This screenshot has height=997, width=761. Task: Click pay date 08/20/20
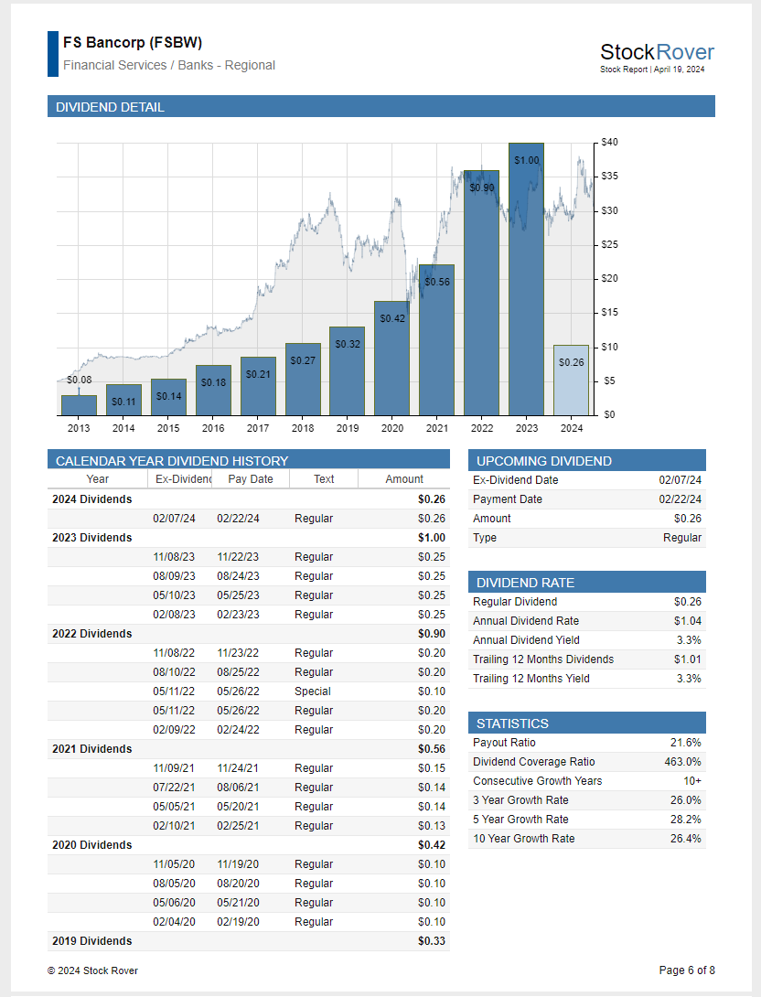pos(238,884)
